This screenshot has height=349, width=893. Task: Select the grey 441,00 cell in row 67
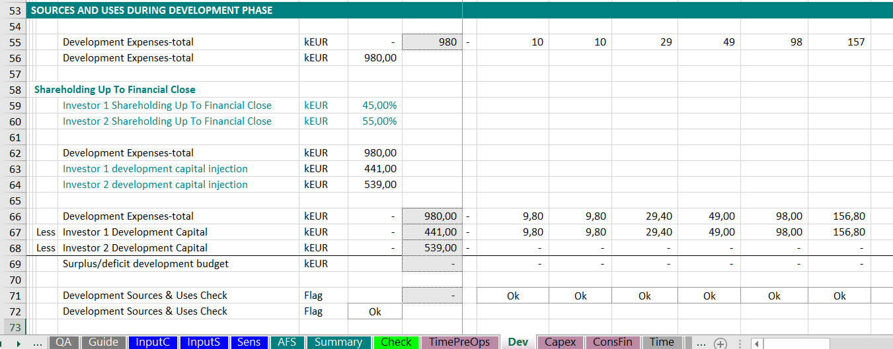[432, 232]
